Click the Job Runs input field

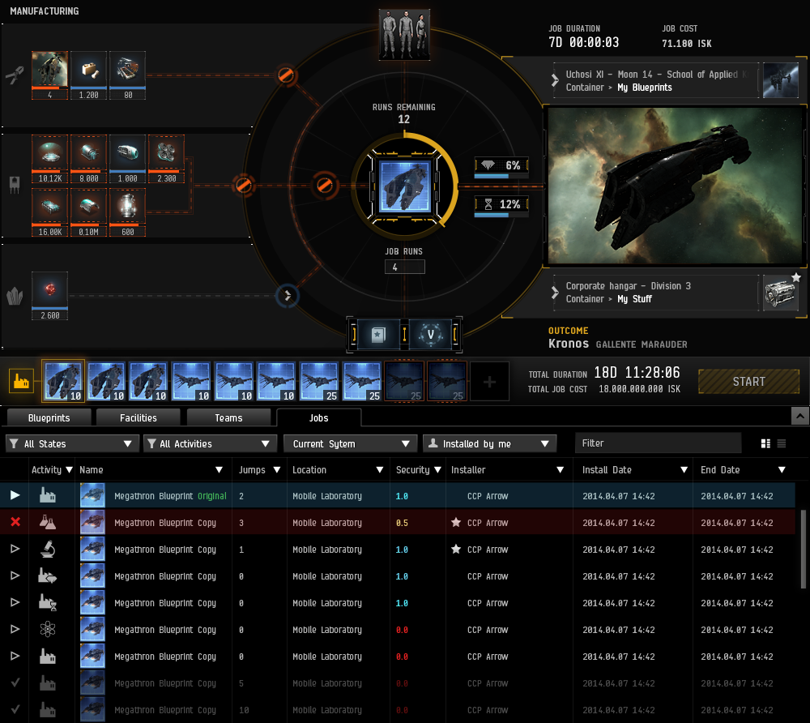pos(404,267)
